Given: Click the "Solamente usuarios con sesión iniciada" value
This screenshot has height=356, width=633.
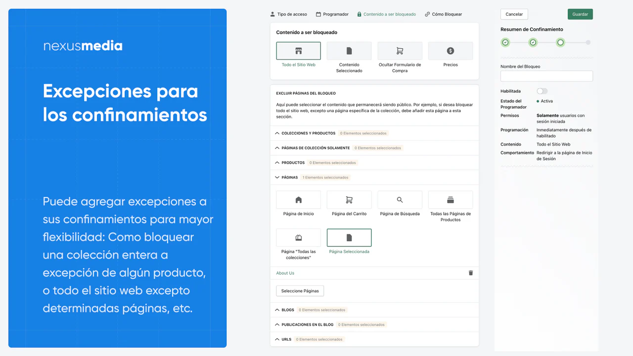Looking at the screenshot, I should click(560, 119).
